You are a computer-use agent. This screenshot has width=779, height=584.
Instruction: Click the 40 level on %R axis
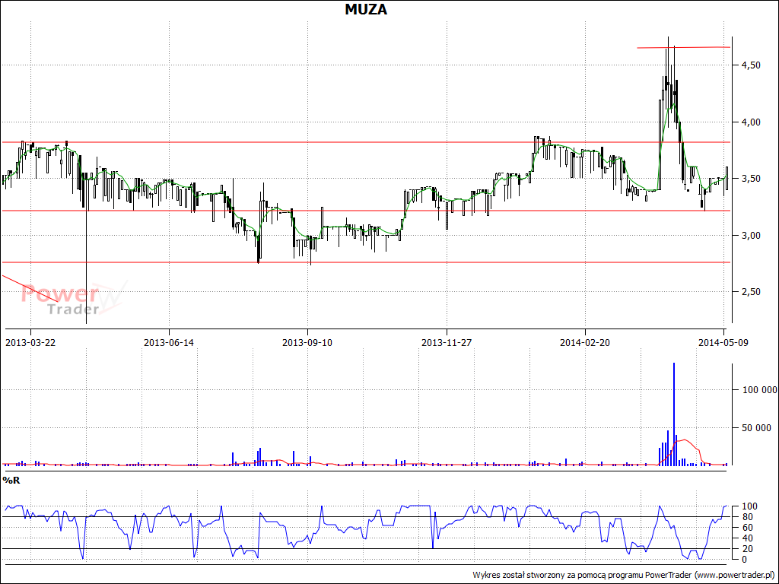tap(746, 538)
